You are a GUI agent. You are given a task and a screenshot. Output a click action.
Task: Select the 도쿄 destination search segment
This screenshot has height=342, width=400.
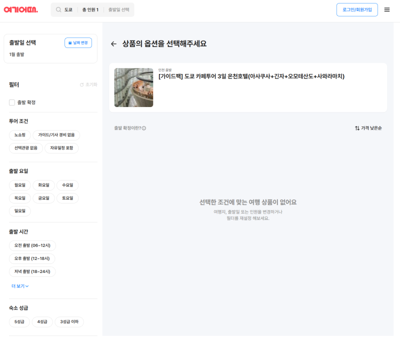[68, 9]
